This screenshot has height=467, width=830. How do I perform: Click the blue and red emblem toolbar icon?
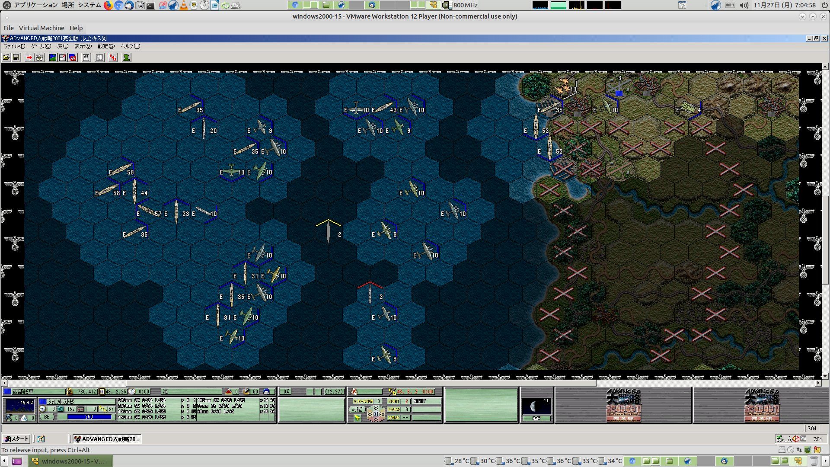73,58
